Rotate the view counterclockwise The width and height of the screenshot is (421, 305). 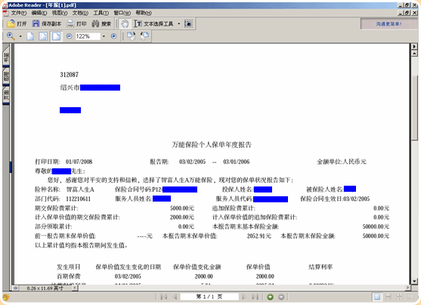(x=144, y=36)
